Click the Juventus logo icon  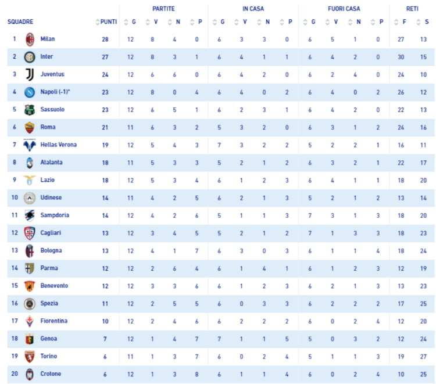click(x=29, y=74)
